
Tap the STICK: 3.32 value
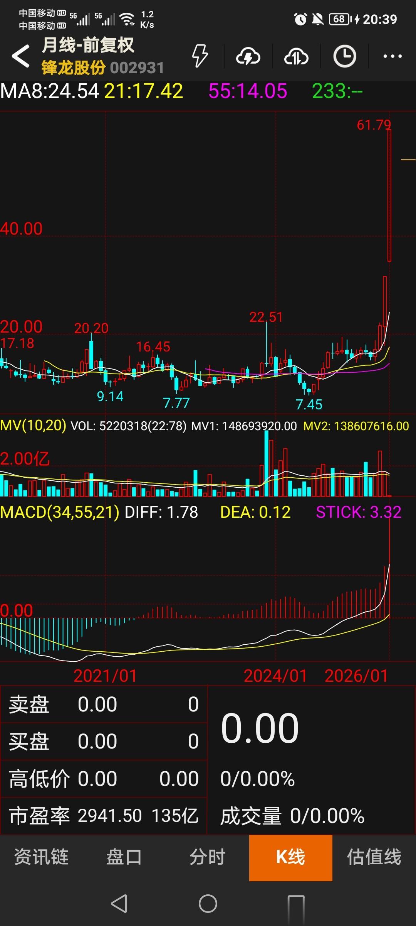coord(359,512)
